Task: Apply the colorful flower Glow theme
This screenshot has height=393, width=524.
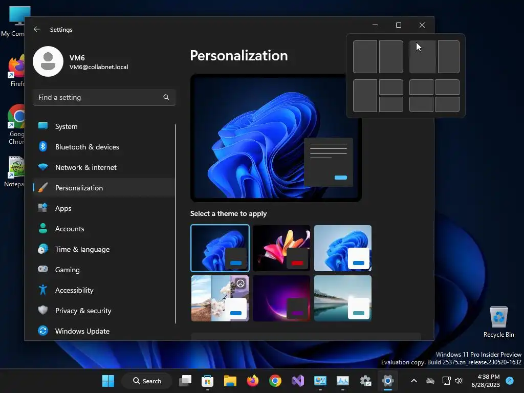Action: point(281,248)
